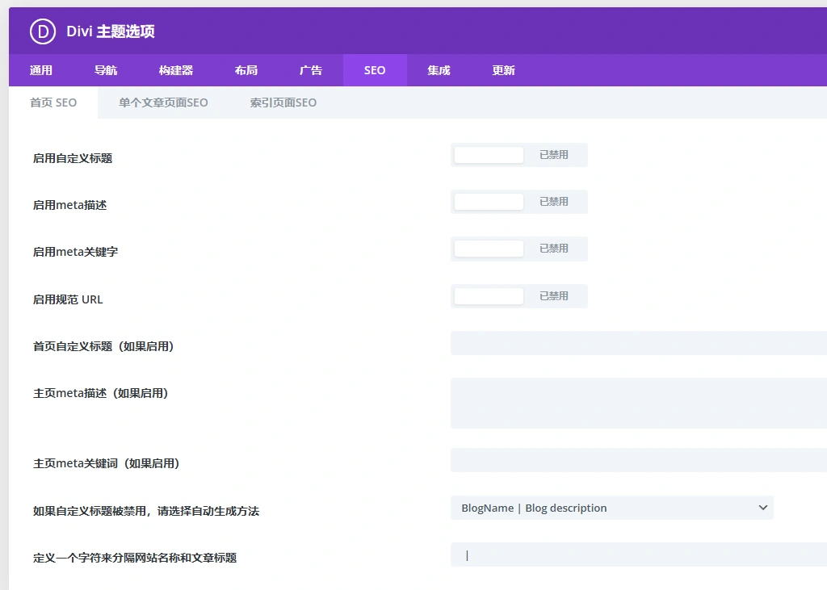Enable the 启用自定义标题 toggle
This screenshot has height=590, width=827.
click(488, 154)
